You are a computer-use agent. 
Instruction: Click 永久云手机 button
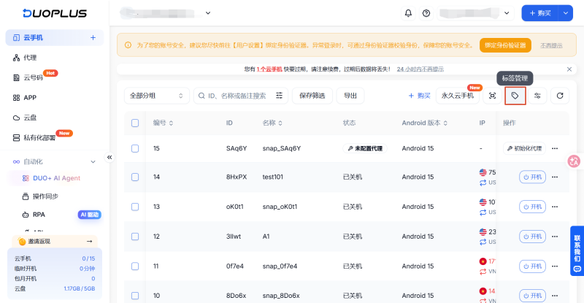458,96
